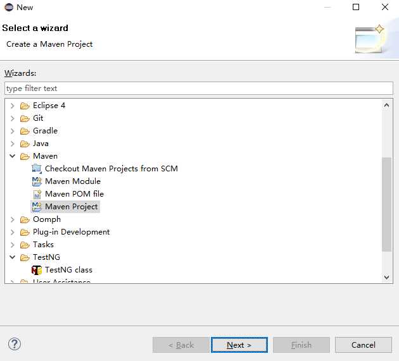This screenshot has height=361, width=399.
Task: Select the Maven category label
Action: coord(46,156)
